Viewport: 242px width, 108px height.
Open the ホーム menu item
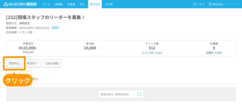pyautogui.click(x=46, y=4)
